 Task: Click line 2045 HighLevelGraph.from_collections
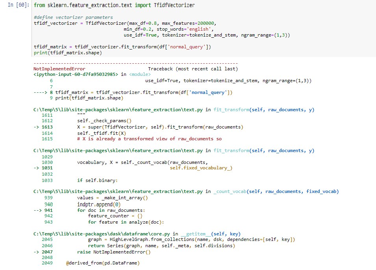click(191, 239)
